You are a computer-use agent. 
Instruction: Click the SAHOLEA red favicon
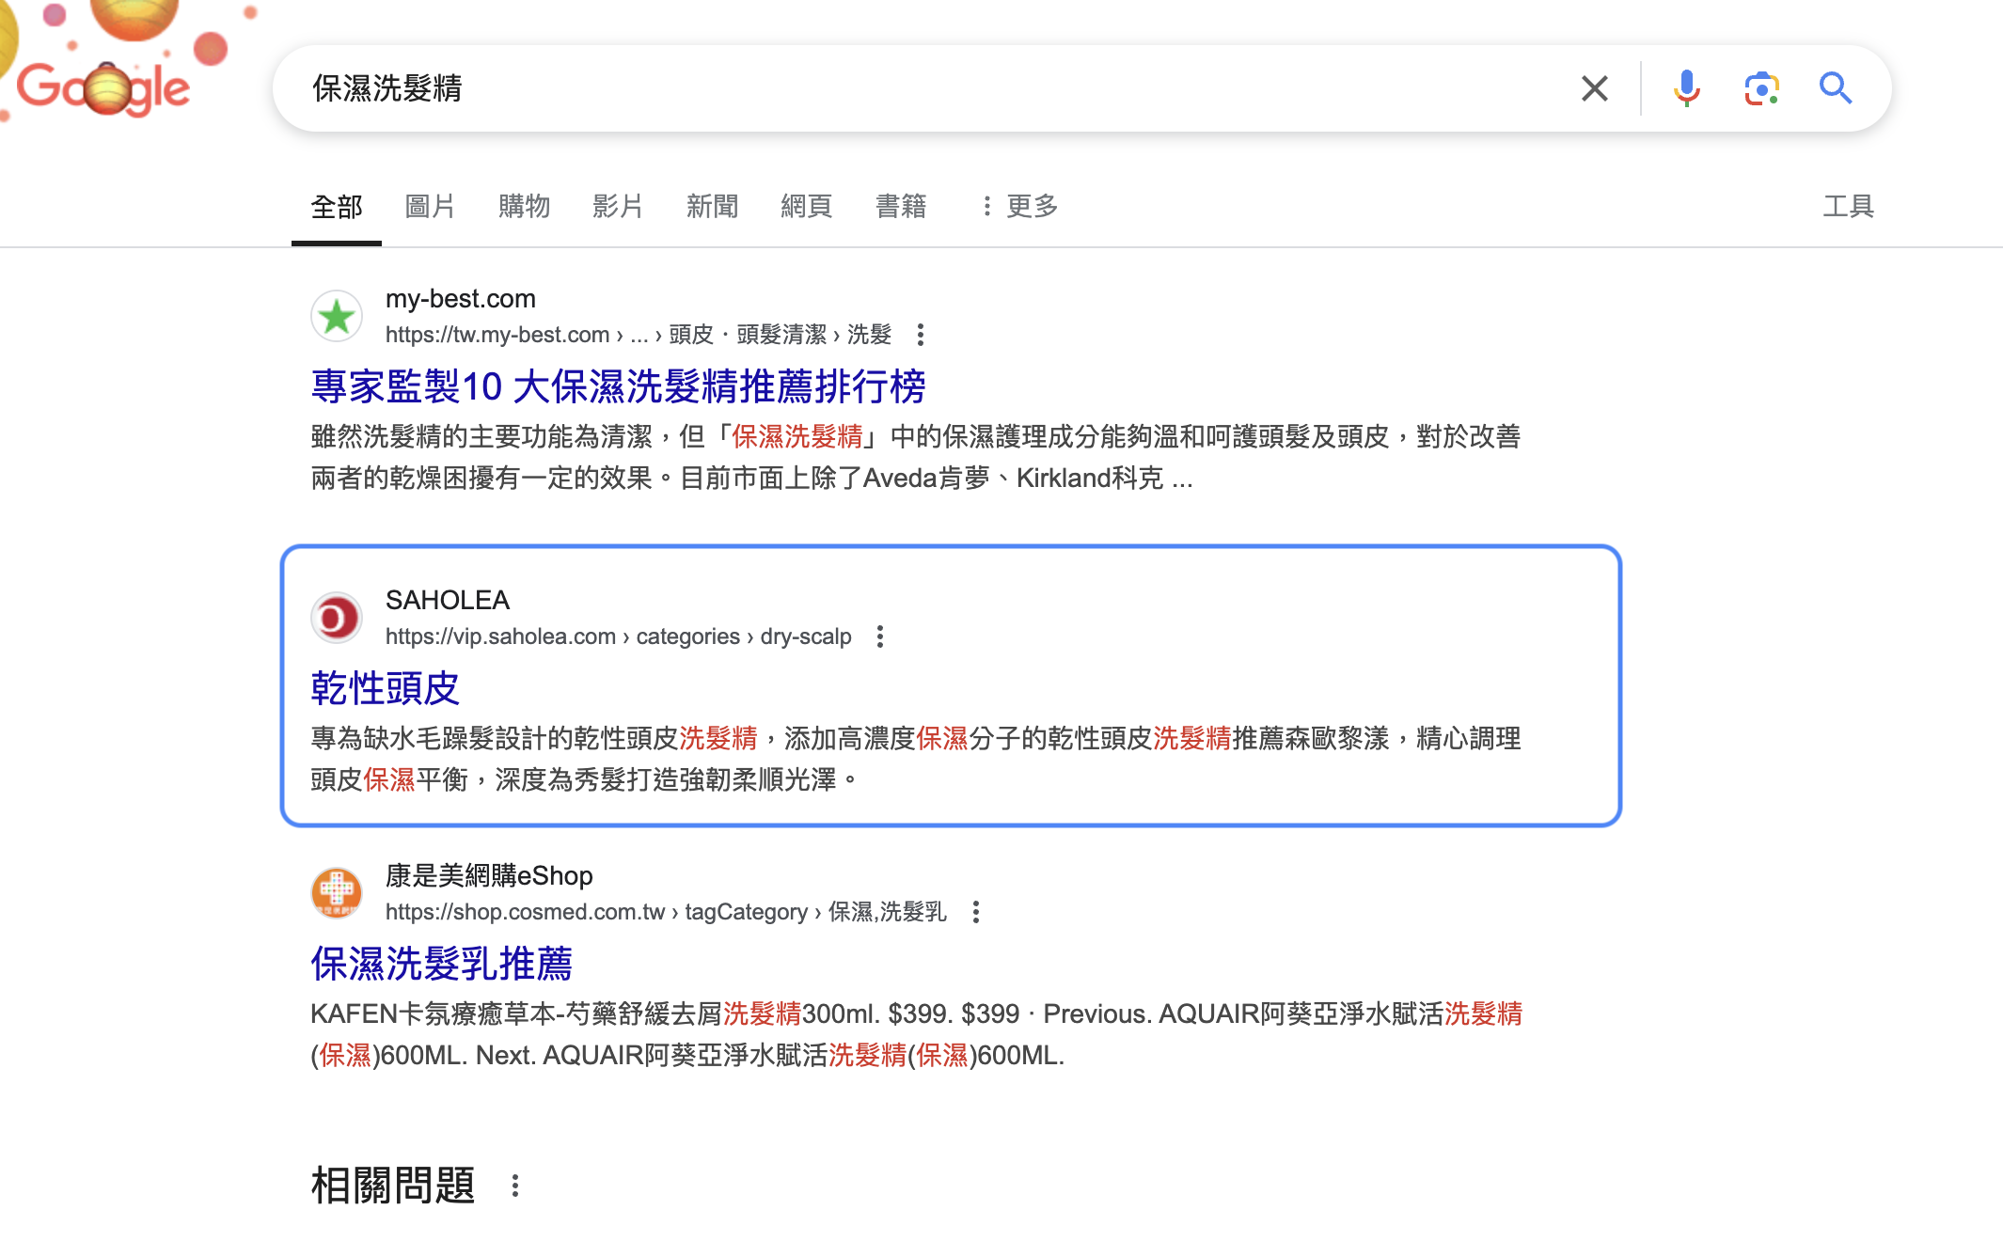pyautogui.click(x=337, y=619)
